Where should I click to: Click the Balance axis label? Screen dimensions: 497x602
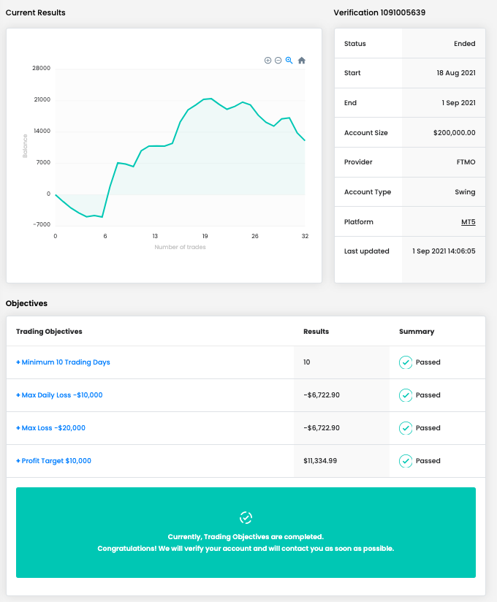coord(25,146)
